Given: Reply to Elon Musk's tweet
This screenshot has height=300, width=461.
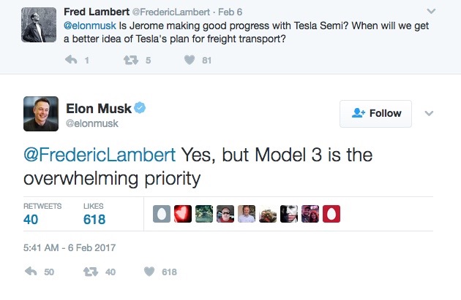Looking at the screenshot, I should 31,272.
